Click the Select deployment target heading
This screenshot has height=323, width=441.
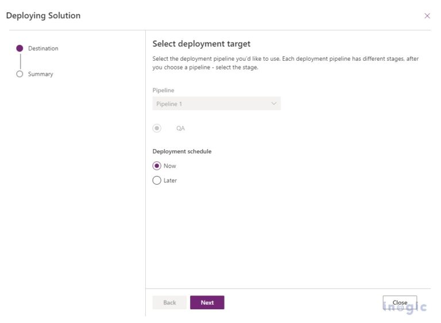(x=201, y=44)
